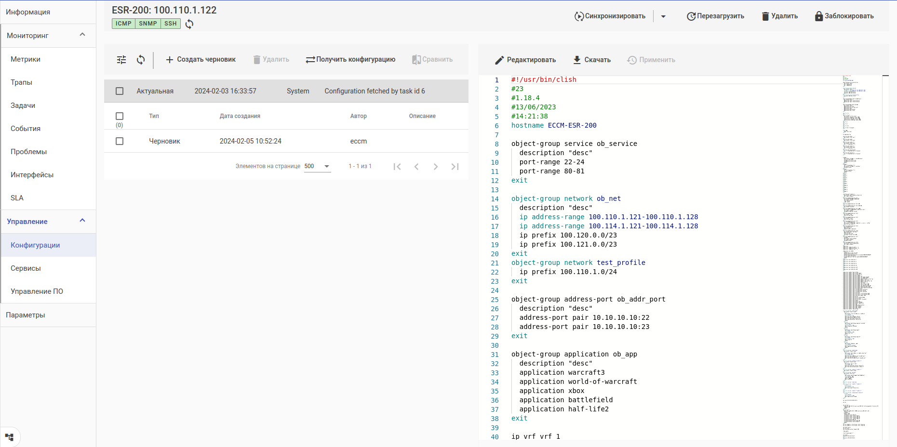Screen dimensions: 897x447
Task: Click Создать черновик button
Action: coord(201,60)
